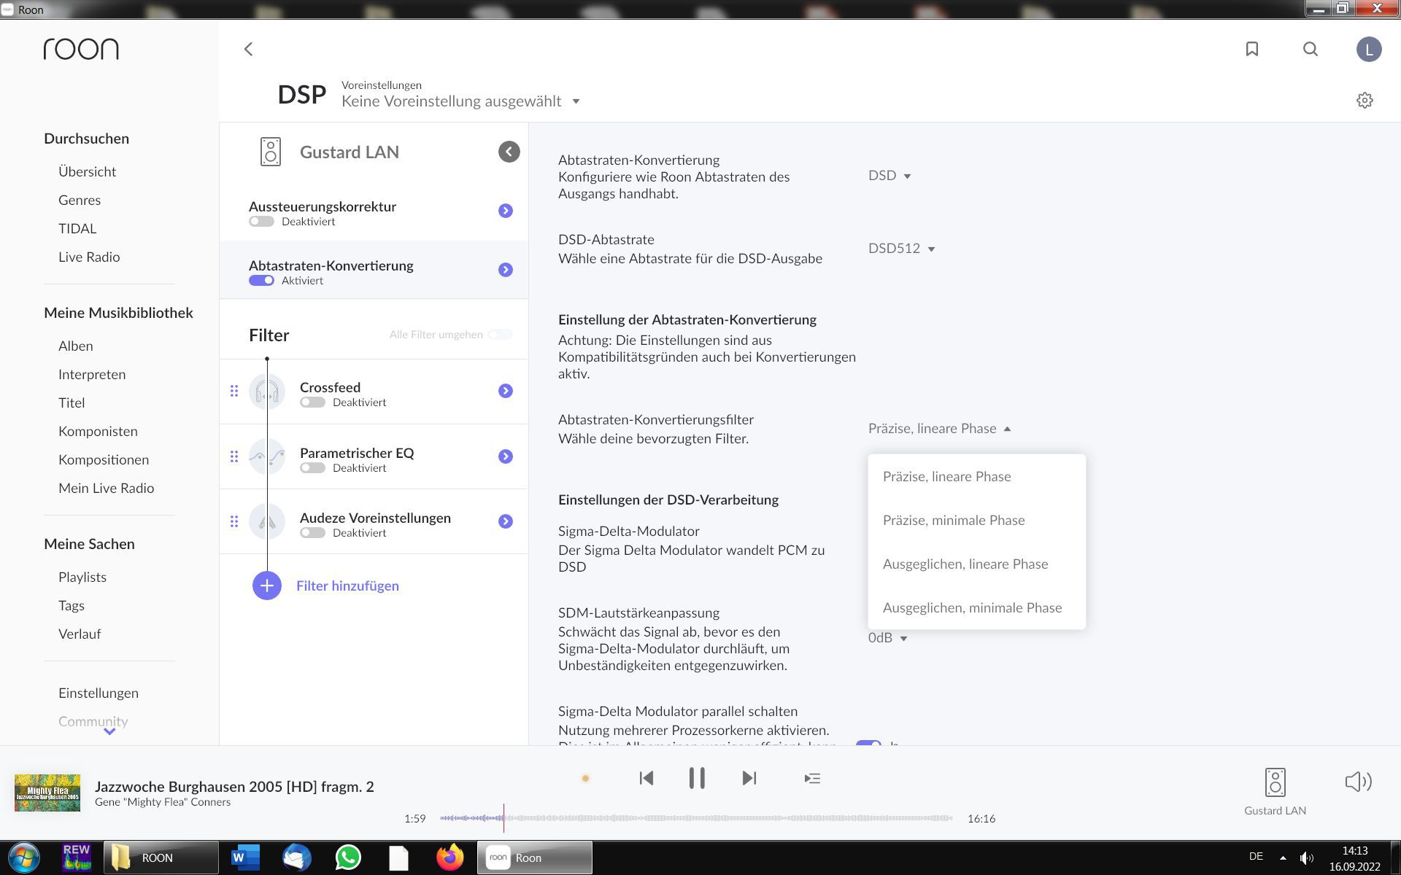Open bookmarks icon in top bar
The height and width of the screenshot is (875, 1401).
1252,49
